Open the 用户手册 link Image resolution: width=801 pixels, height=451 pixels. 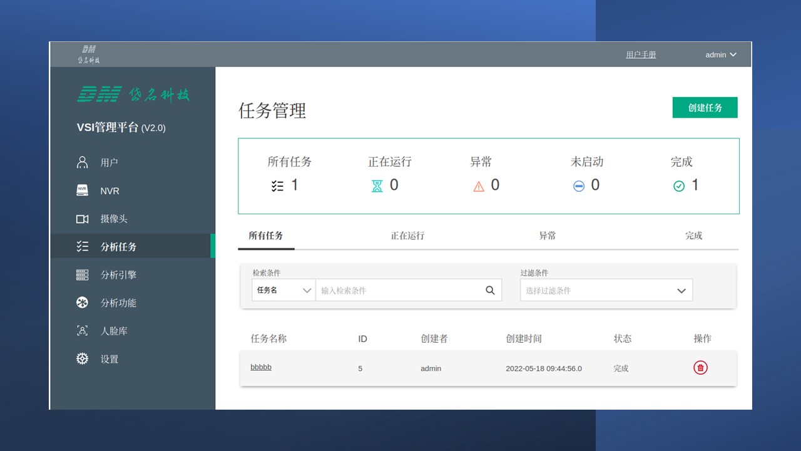point(641,54)
